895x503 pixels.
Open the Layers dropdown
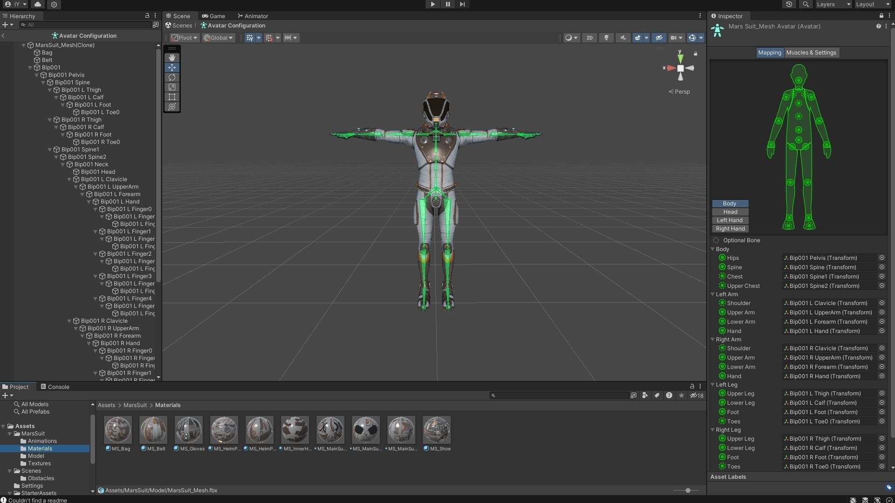pyautogui.click(x=833, y=4)
